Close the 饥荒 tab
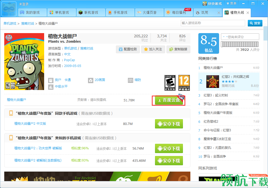The image size is (268, 188). pos(219,13)
